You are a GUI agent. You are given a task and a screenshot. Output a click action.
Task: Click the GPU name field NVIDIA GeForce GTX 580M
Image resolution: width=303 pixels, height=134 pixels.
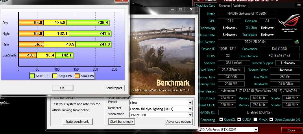[247, 14]
